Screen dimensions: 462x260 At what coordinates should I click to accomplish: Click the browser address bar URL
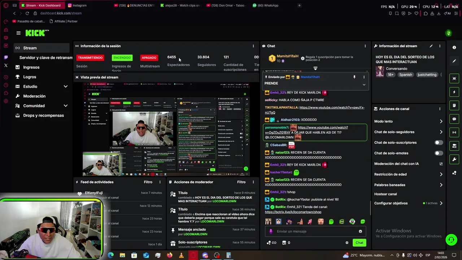click(x=61, y=13)
